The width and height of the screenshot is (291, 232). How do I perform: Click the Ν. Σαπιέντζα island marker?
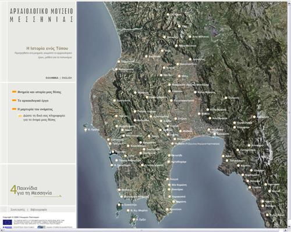119,205
